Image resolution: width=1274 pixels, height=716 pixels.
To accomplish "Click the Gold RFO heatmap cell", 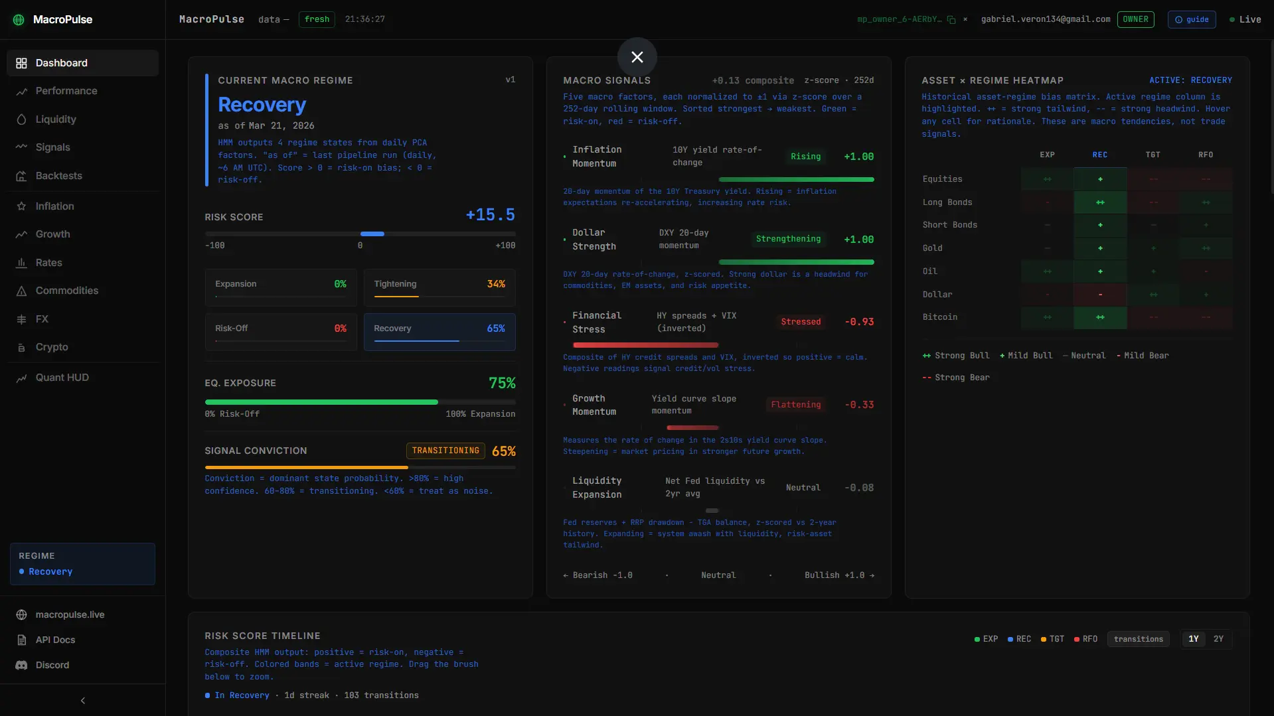I will (1206, 248).
